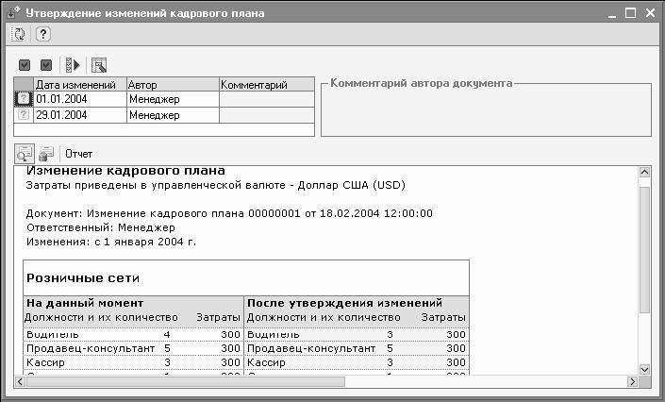Image resolution: width=665 pixels, height=402 pixels.
Task: Click the list settings icon with pencil
Action: pos(99,65)
